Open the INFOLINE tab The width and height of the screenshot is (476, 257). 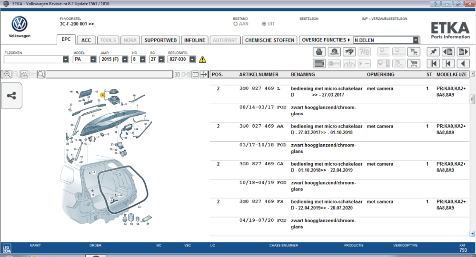click(195, 40)
